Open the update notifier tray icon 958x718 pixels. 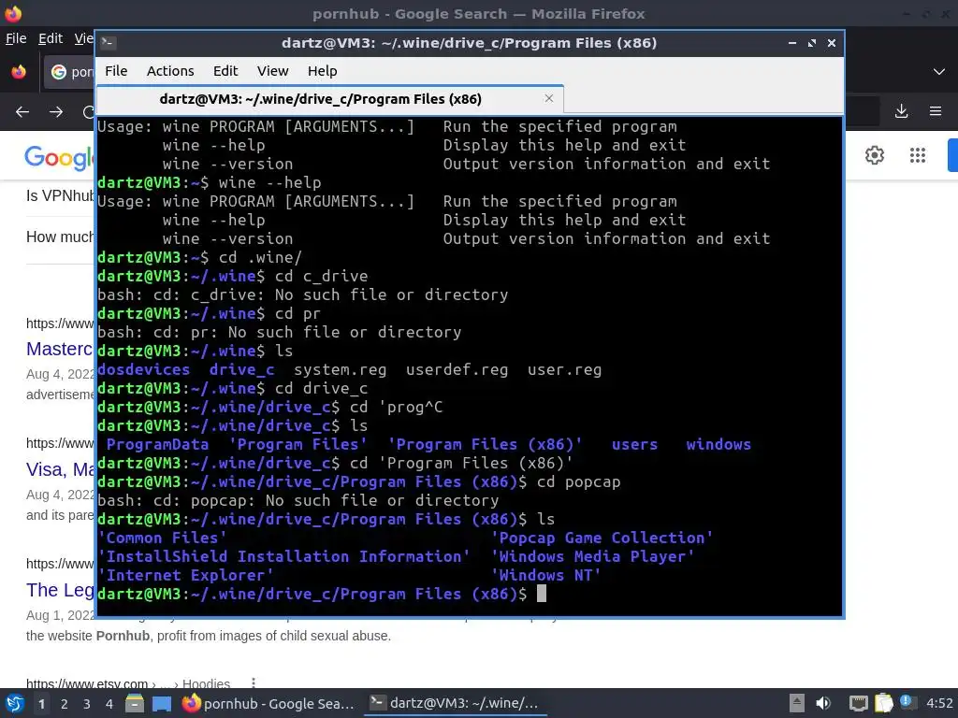click(x=907, y=702)
